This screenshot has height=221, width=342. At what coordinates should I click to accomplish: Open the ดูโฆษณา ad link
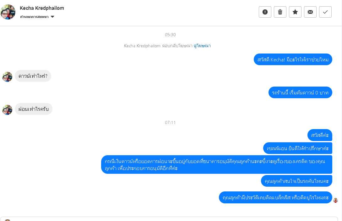(x=202, y=46)
